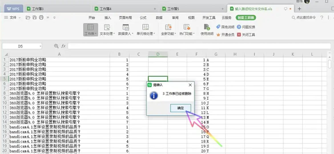Click cell A8 with 360浏览器9.0 text
334x154 pixels.
click(59, 93)
